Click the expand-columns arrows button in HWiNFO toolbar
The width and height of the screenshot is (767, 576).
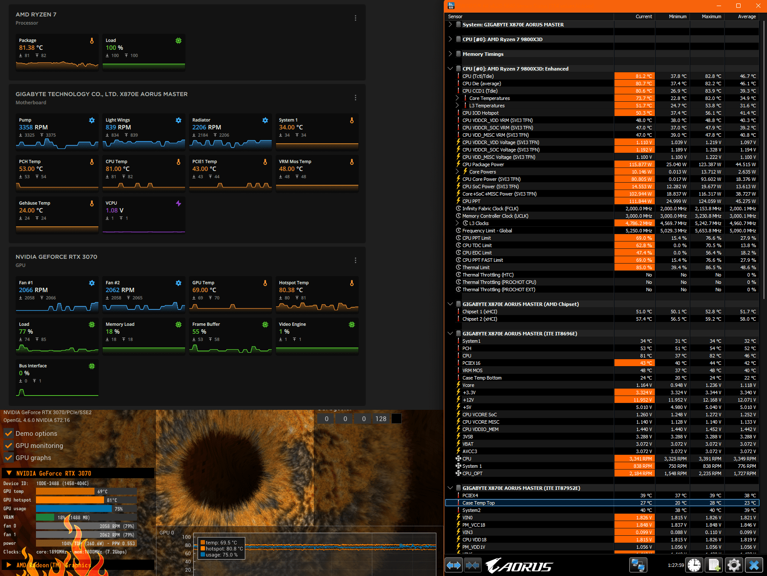tap(454, 565)
